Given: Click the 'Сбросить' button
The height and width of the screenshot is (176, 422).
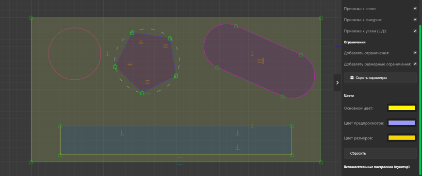Looking at the screenshot, I should coord(380,153).
